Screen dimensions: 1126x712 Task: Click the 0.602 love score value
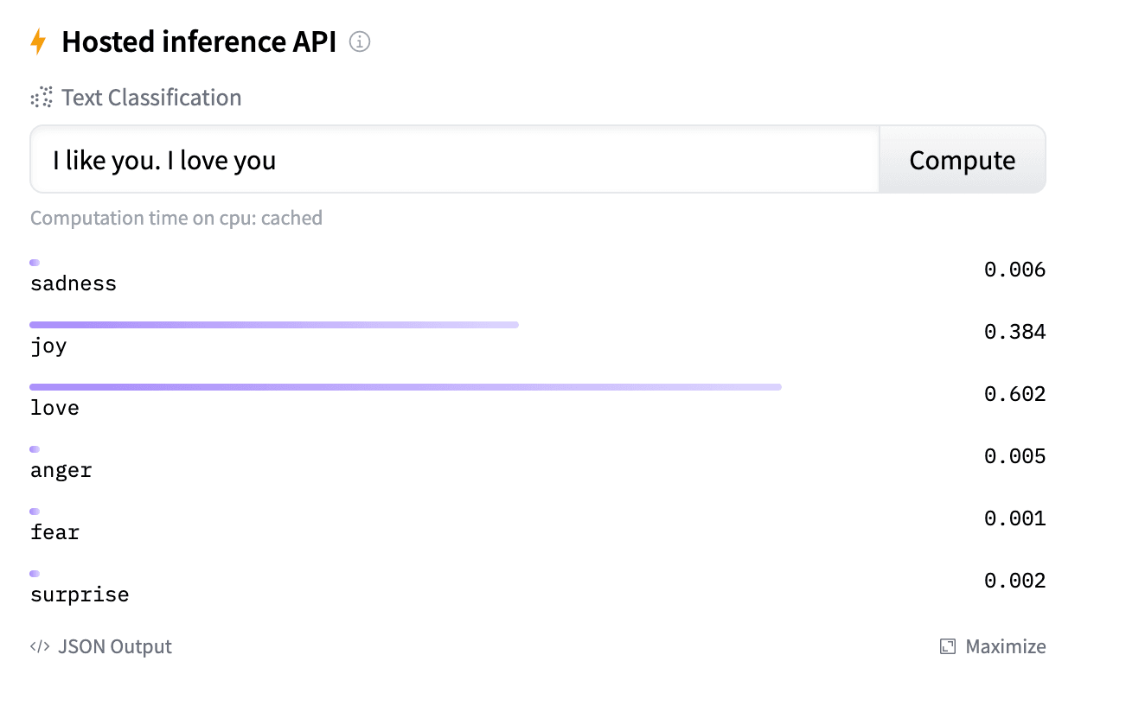1015,394
